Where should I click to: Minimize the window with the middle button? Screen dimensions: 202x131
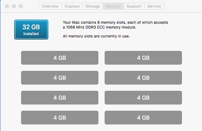pyautogui.click(x=14, y=6)
